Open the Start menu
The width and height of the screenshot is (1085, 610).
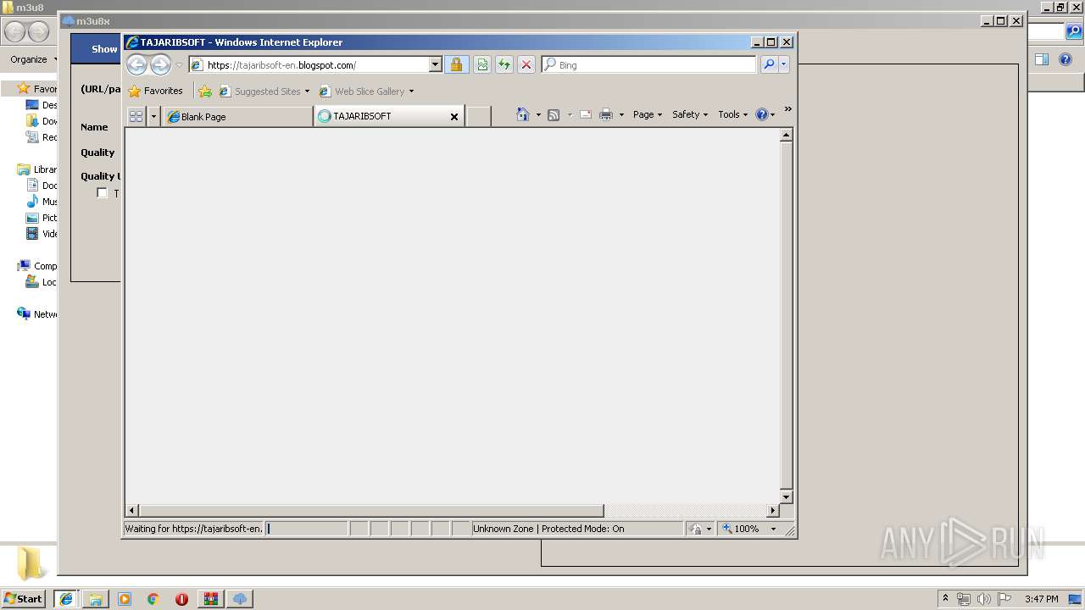pos(24,598)
